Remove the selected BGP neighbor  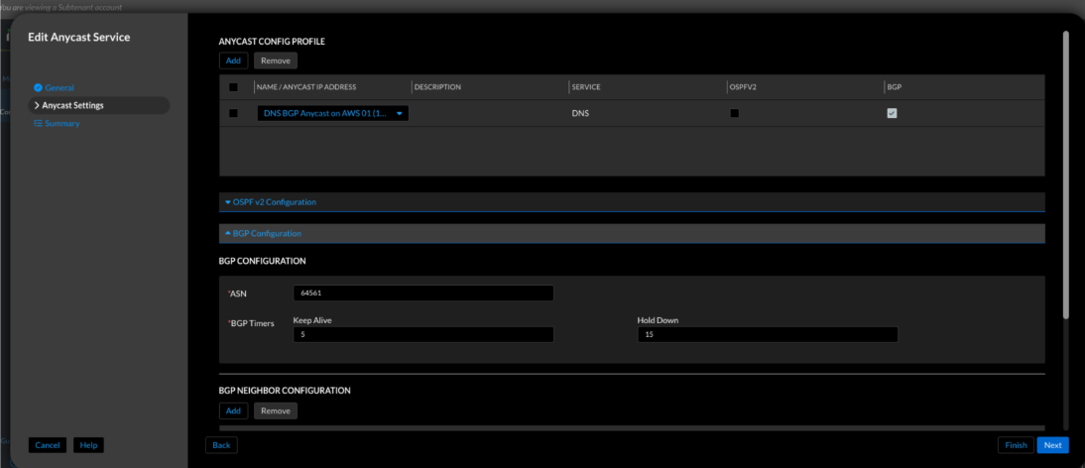pos(276,410)
